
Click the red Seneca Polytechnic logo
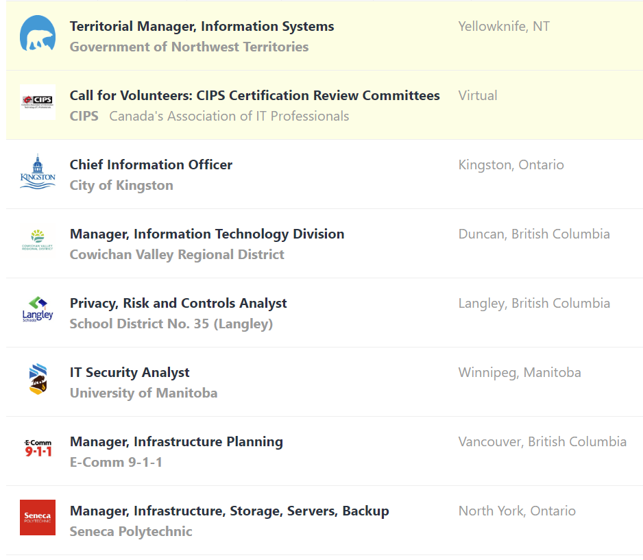point(38,518)
